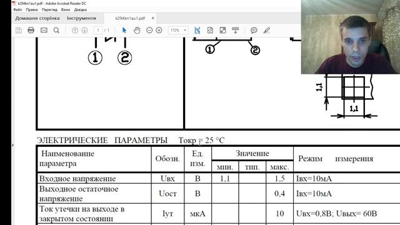Click the 1,5 maximum value cell

(x=279, y=179)
